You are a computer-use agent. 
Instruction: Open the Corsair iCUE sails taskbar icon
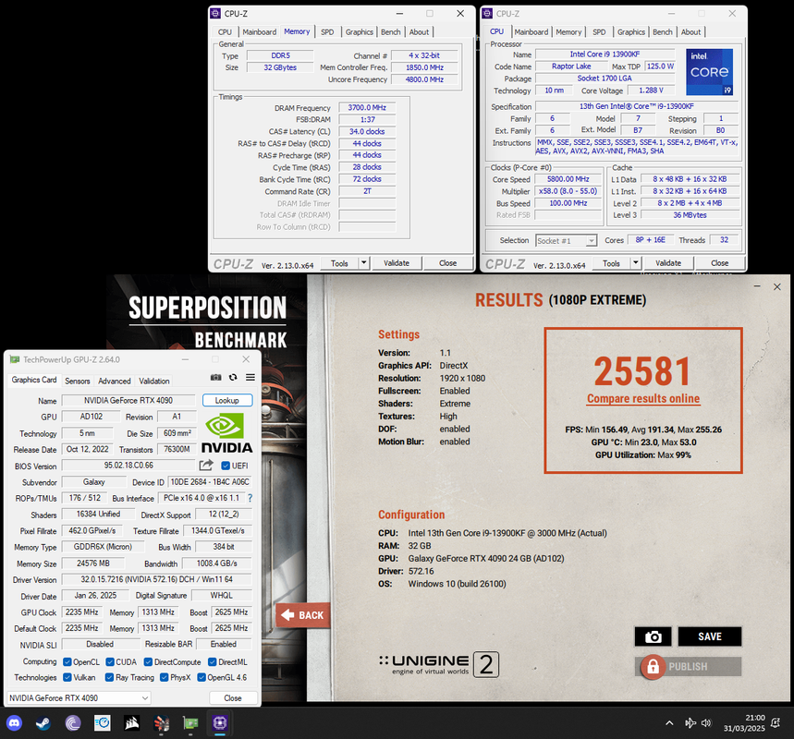131,723
